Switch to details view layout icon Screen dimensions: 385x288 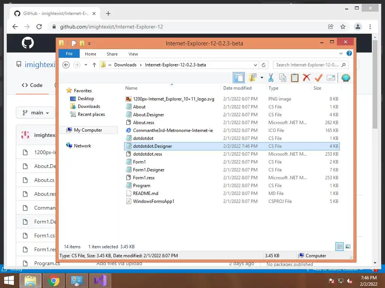pos(340,247)
